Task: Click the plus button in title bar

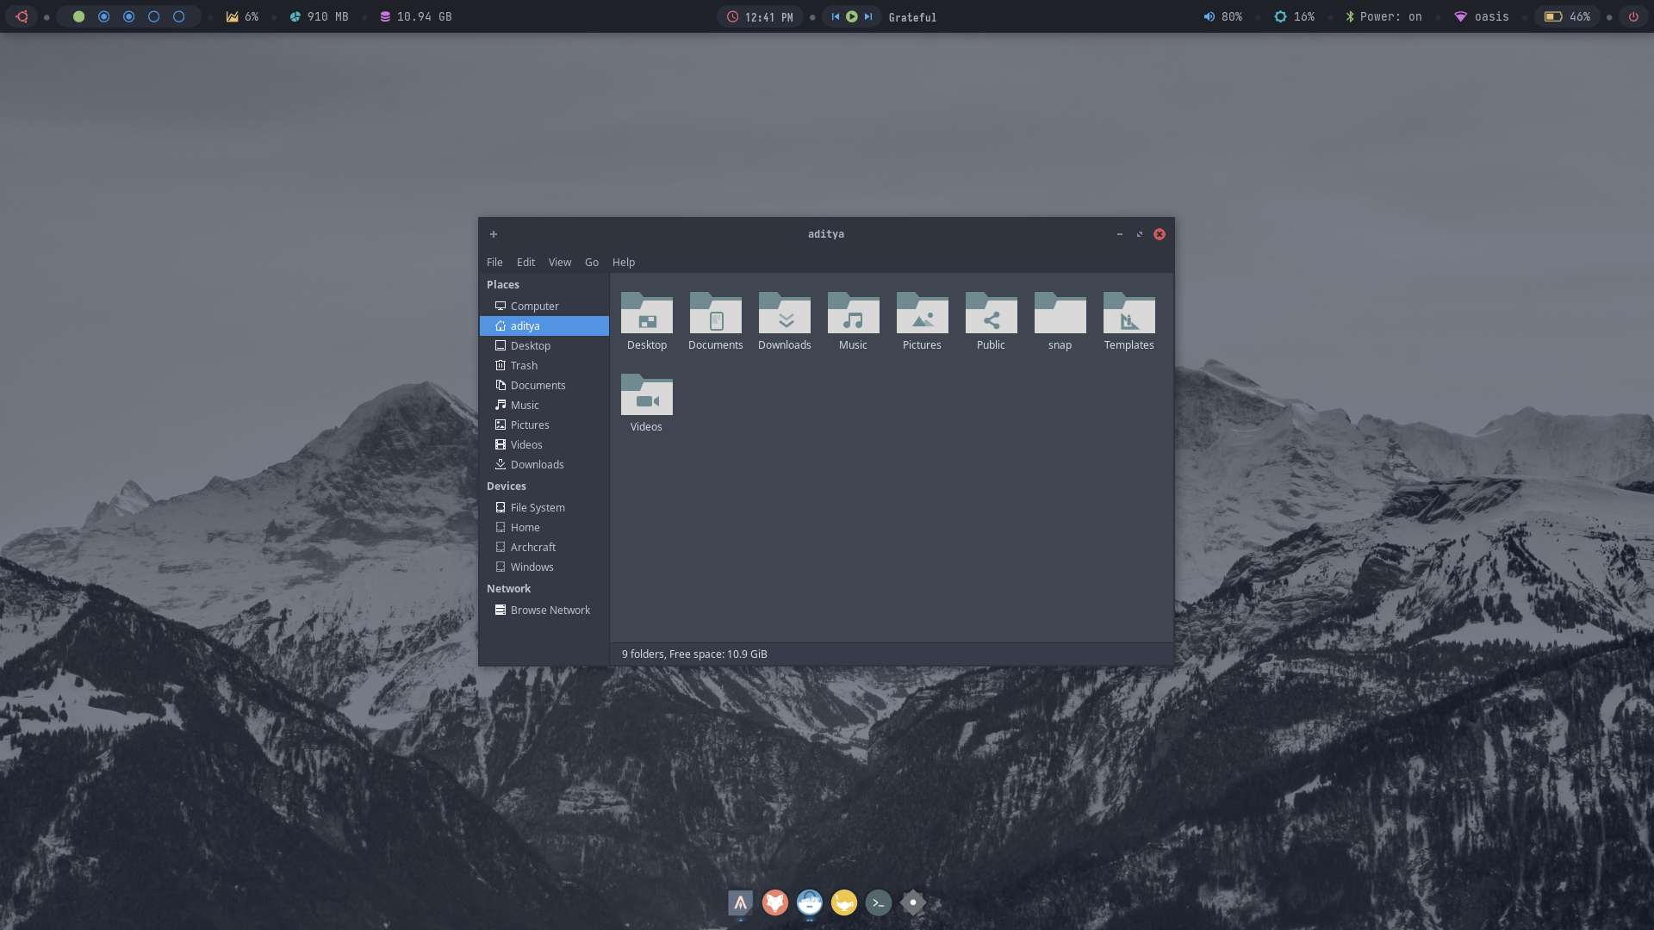Action: click(494, 234)
